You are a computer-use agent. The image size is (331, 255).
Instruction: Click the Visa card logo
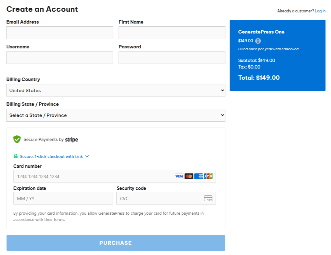179,177
